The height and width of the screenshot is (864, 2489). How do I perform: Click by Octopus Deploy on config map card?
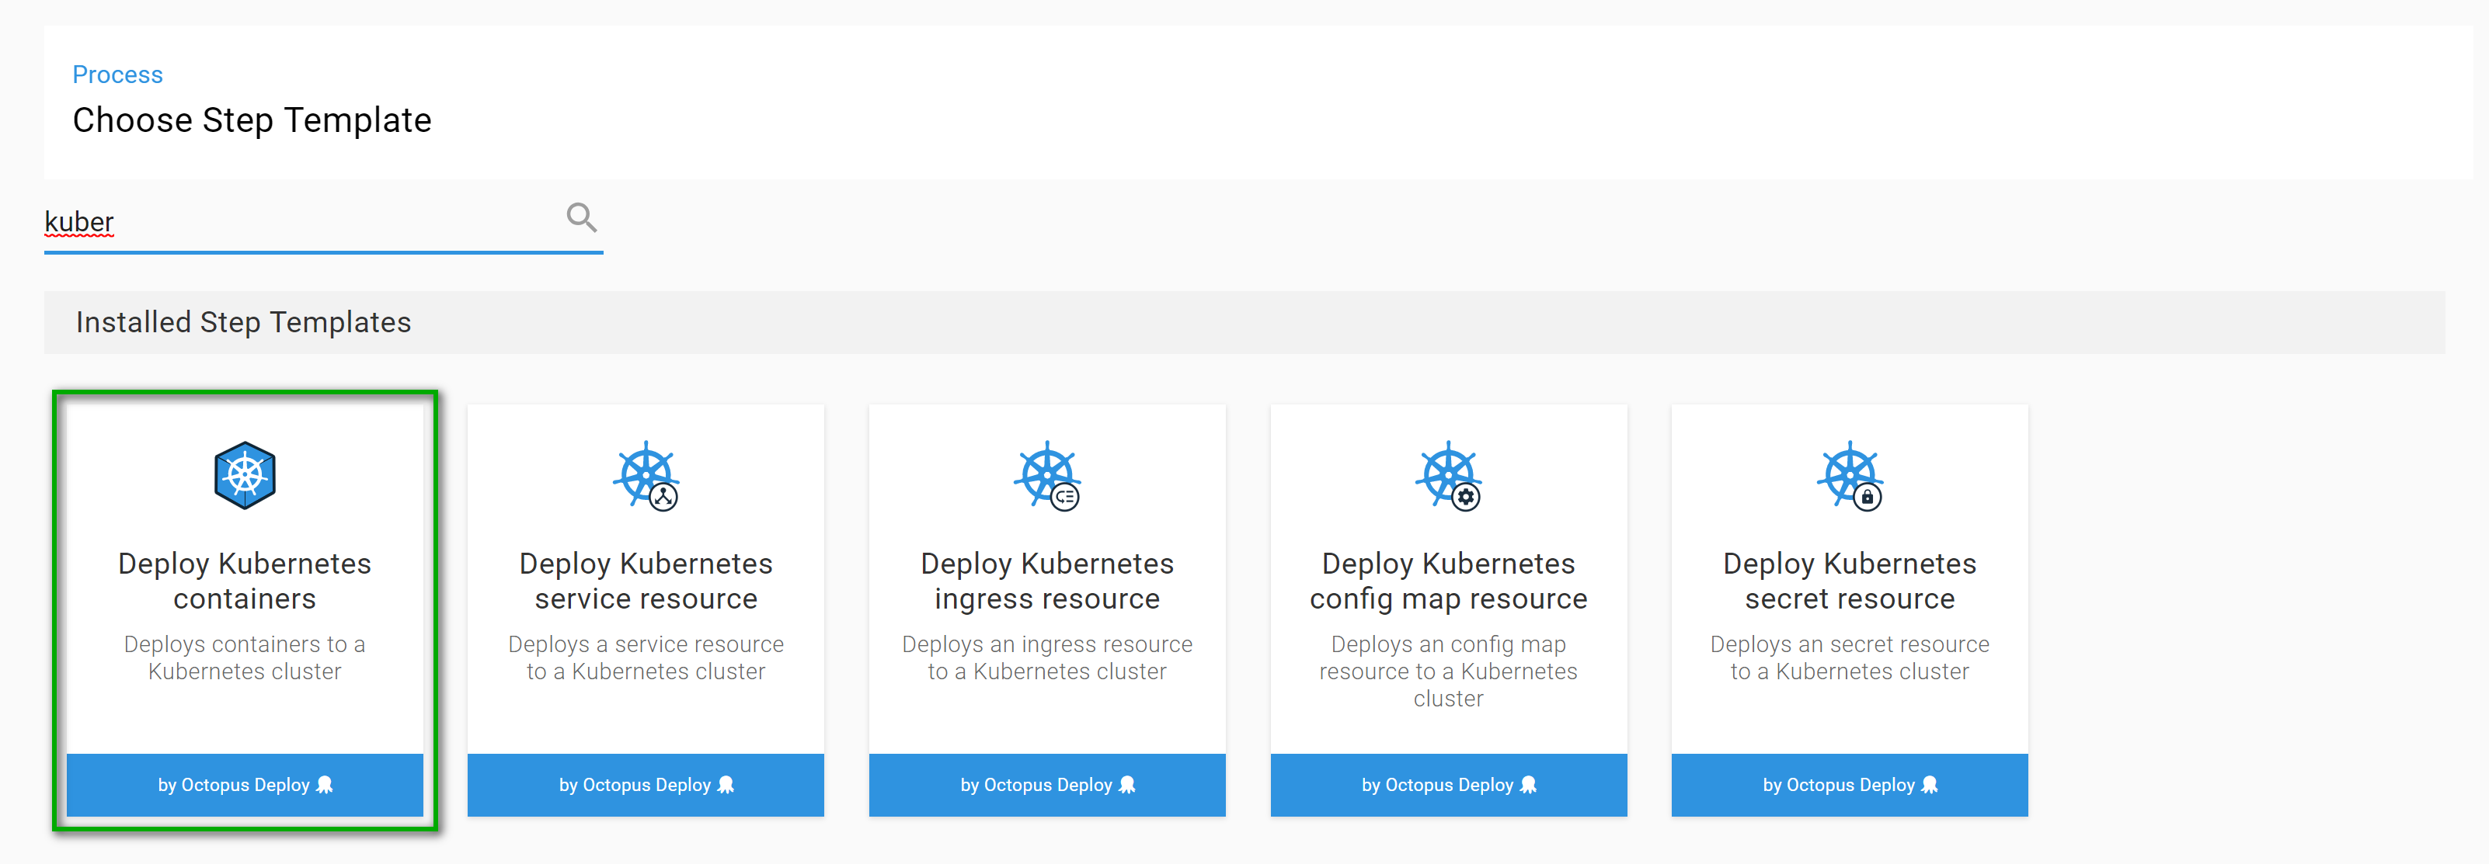coord(1437,785)
